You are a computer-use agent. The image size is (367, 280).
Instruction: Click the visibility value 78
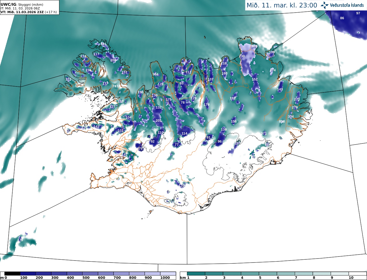click(x=183, y=102)
